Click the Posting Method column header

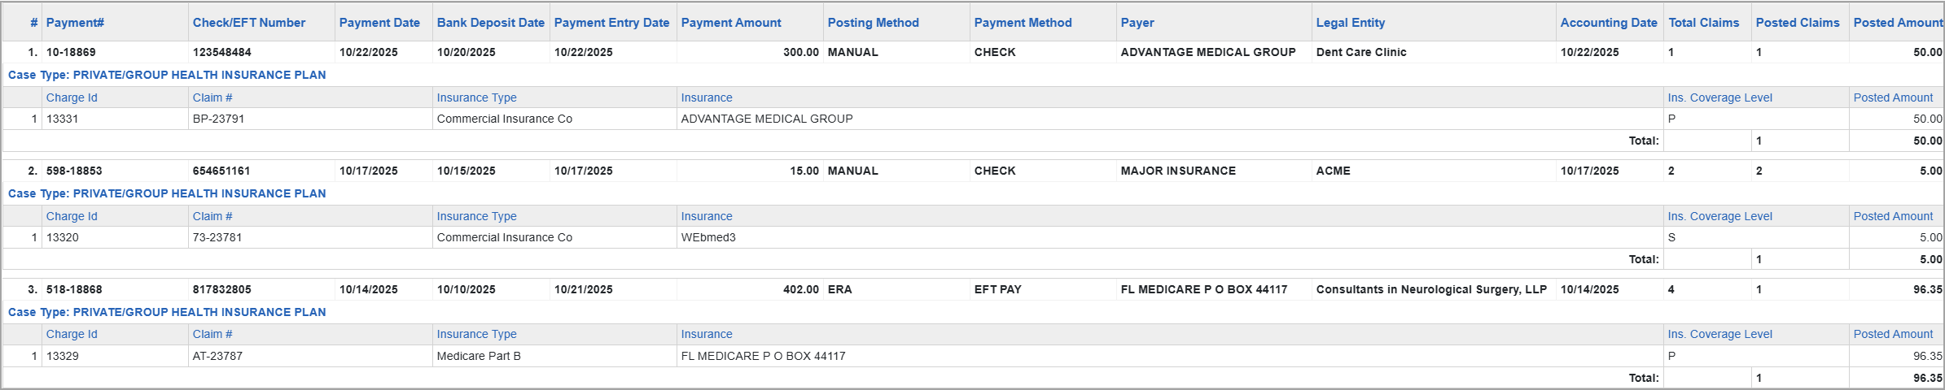coord(873,23)
